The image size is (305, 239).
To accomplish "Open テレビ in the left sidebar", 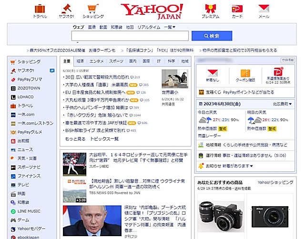I will [23, 185].
